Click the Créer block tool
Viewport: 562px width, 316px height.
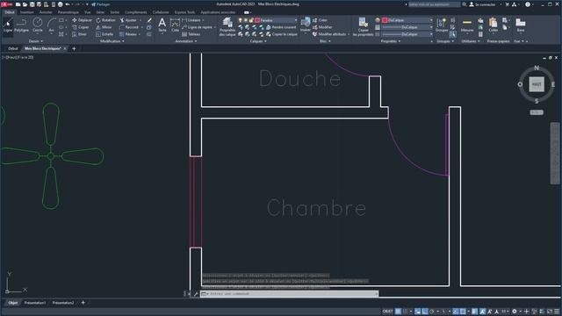coord(320,20)
